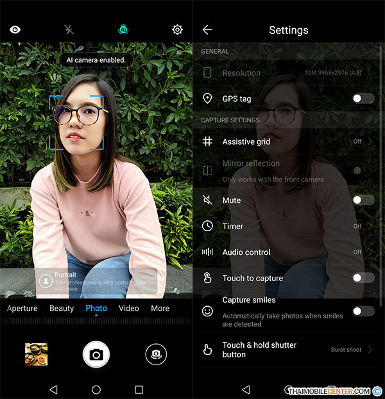Select the Beauty mode
This screenshot has width=385, height=399.
click(x=62, y=308)
